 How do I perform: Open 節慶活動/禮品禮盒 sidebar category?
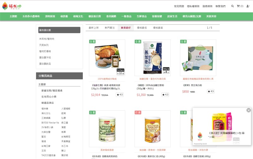(x=52, y=91)
